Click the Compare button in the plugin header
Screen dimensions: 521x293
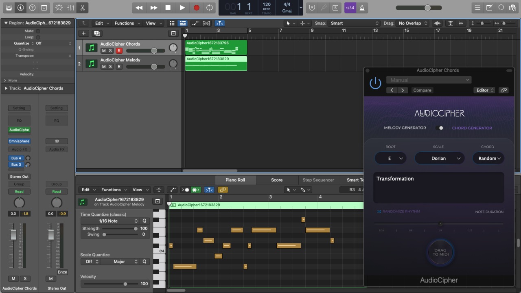[422, 90]
